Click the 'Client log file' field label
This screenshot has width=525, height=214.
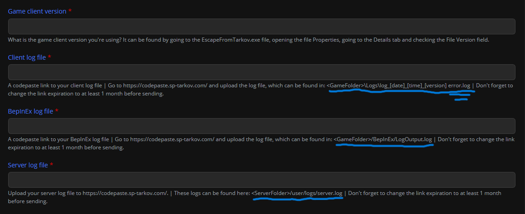(x=27, y=57)
